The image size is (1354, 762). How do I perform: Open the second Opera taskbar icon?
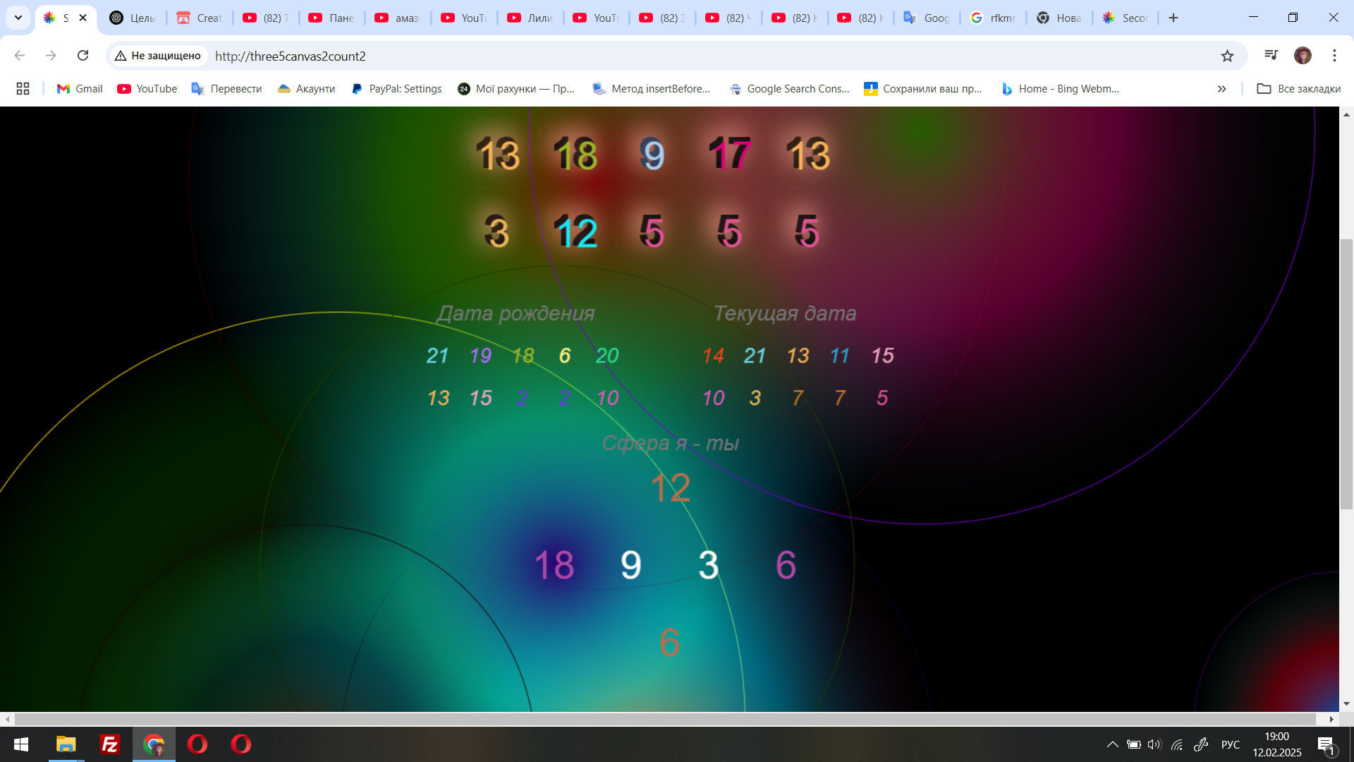tap(241, 744)
